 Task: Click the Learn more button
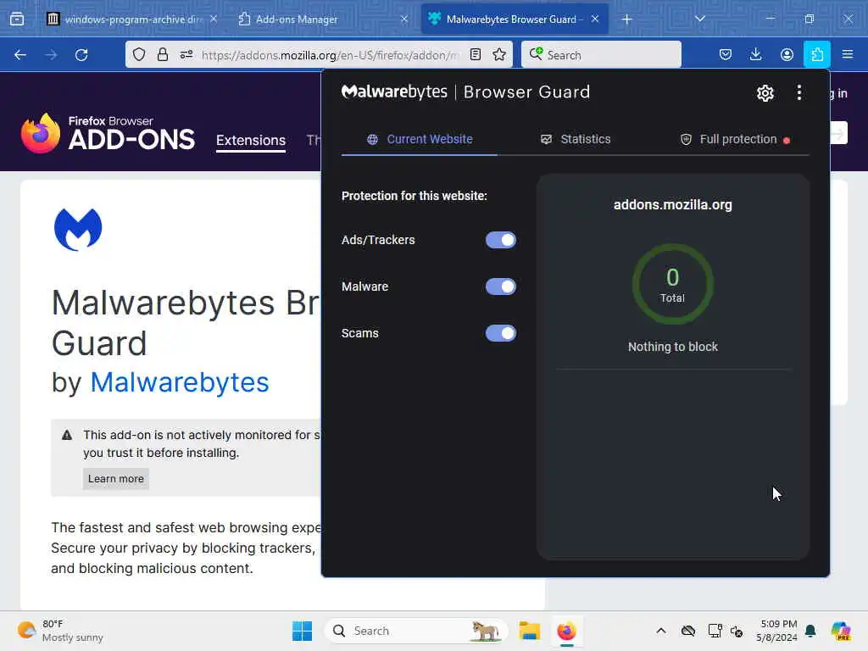[x=115, y=478]
